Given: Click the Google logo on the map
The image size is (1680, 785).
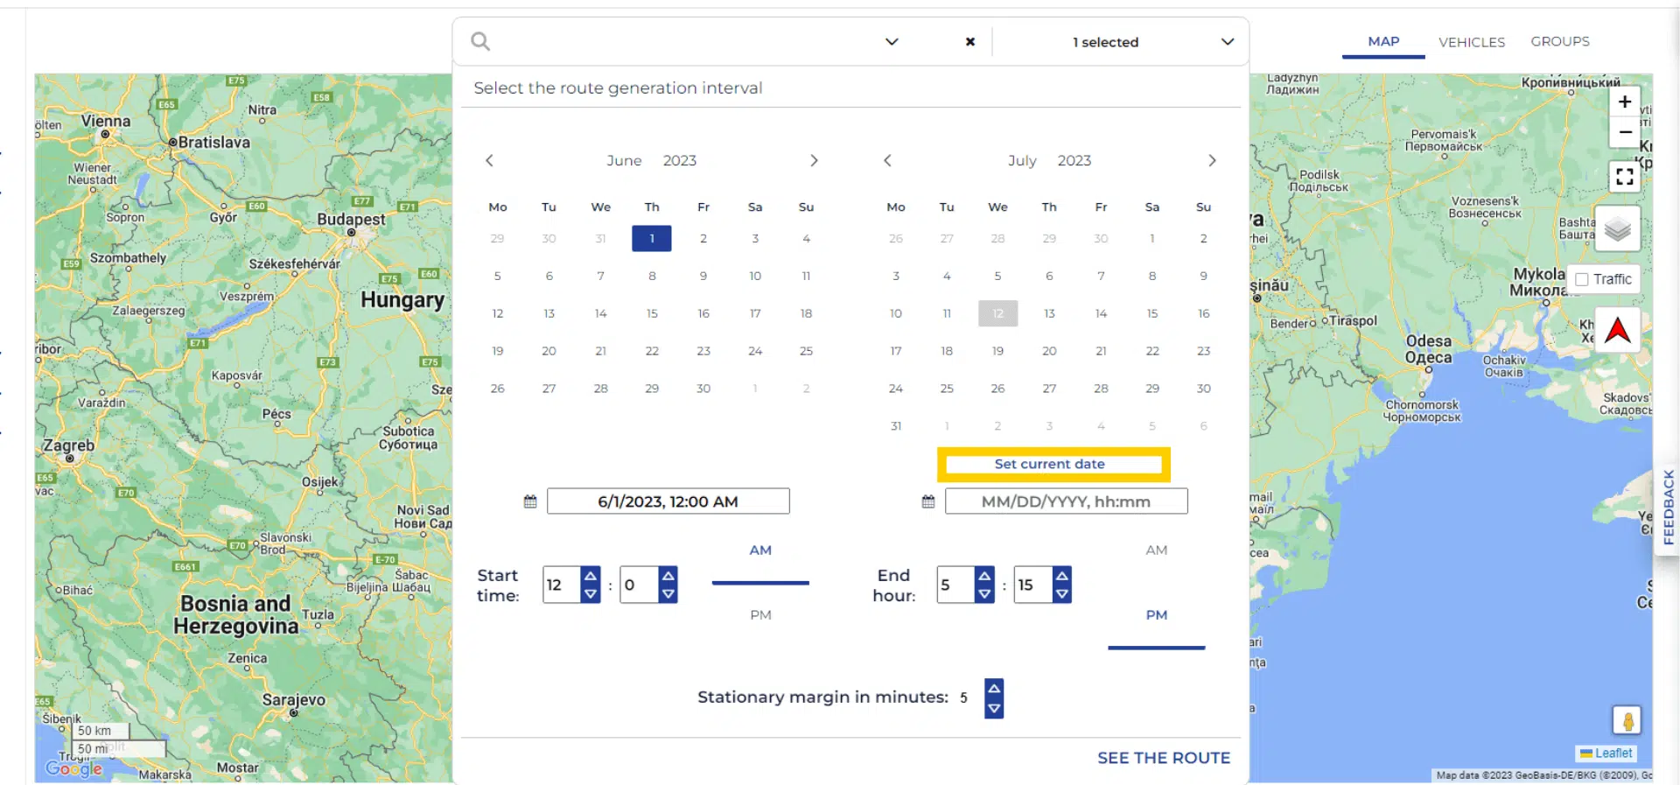Looking at the screenshot, I should point(74,768).
